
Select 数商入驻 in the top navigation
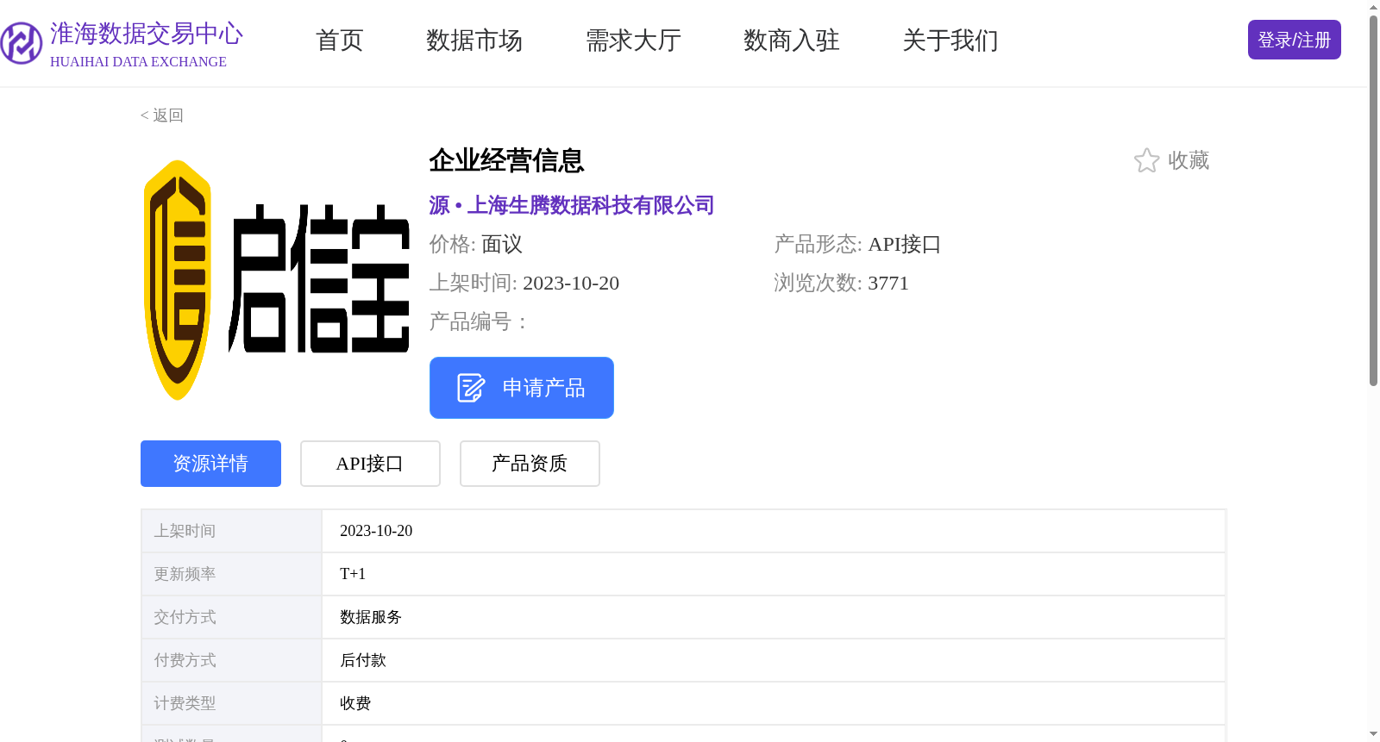792,41
